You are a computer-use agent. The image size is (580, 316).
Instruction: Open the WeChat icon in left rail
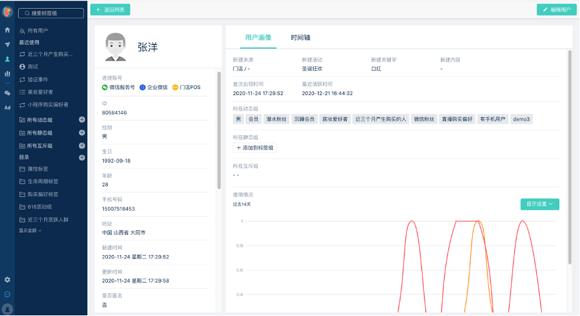pyautogui.click(x=7, y=93)
